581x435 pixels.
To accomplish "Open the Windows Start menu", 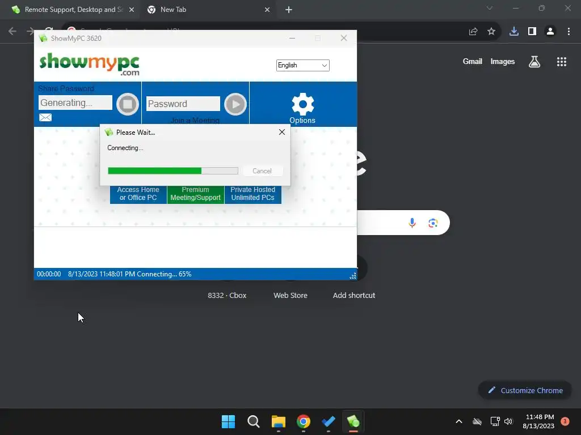I will pos(228,421).
